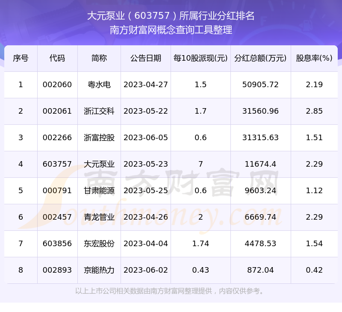Select the name 东宏股份
This screenshot has height=312, width=342.
tap(99, 244)
